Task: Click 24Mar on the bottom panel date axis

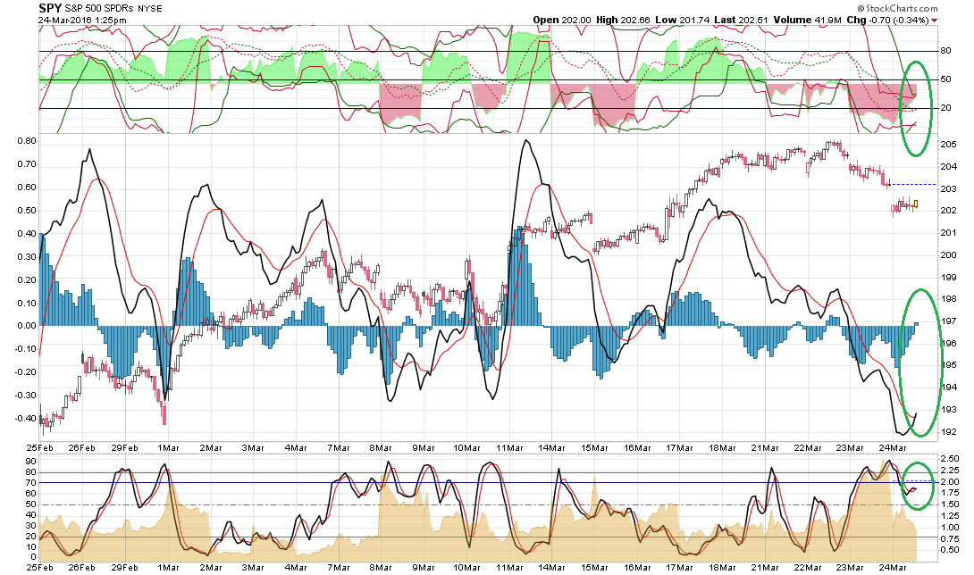Action: tap(893, 567)
